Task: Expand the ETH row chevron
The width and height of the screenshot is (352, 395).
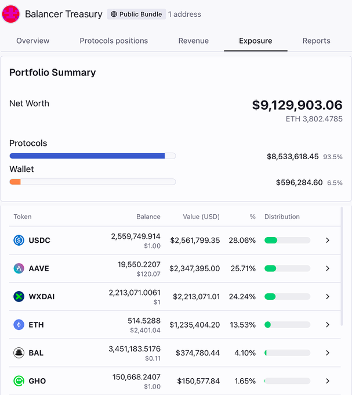Action: (x=328, y=325)
